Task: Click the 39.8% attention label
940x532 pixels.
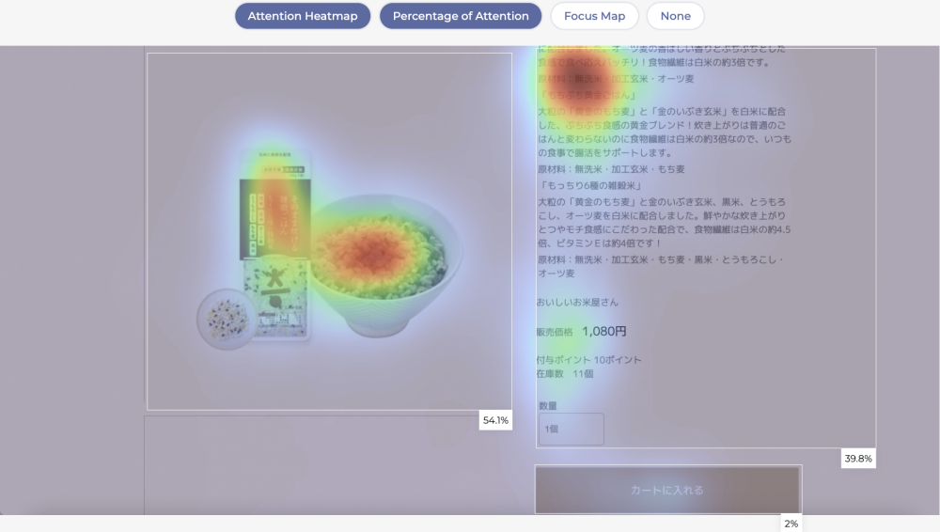Action: point(858,459)
